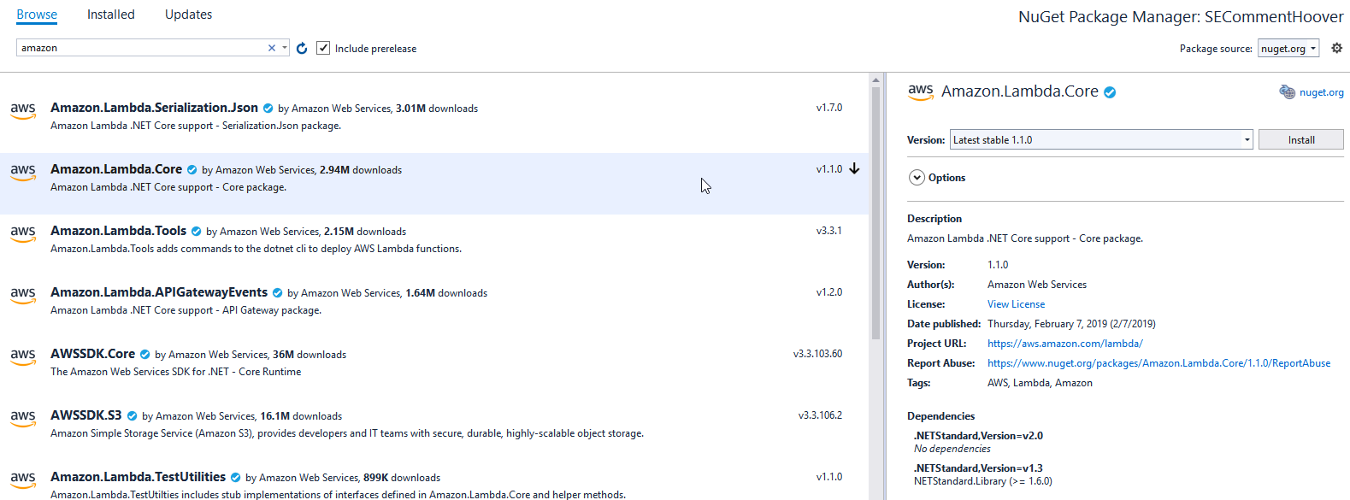
Task: Open the Package source dropdown
Action: pyautogui.click(x=1288, y=49)
